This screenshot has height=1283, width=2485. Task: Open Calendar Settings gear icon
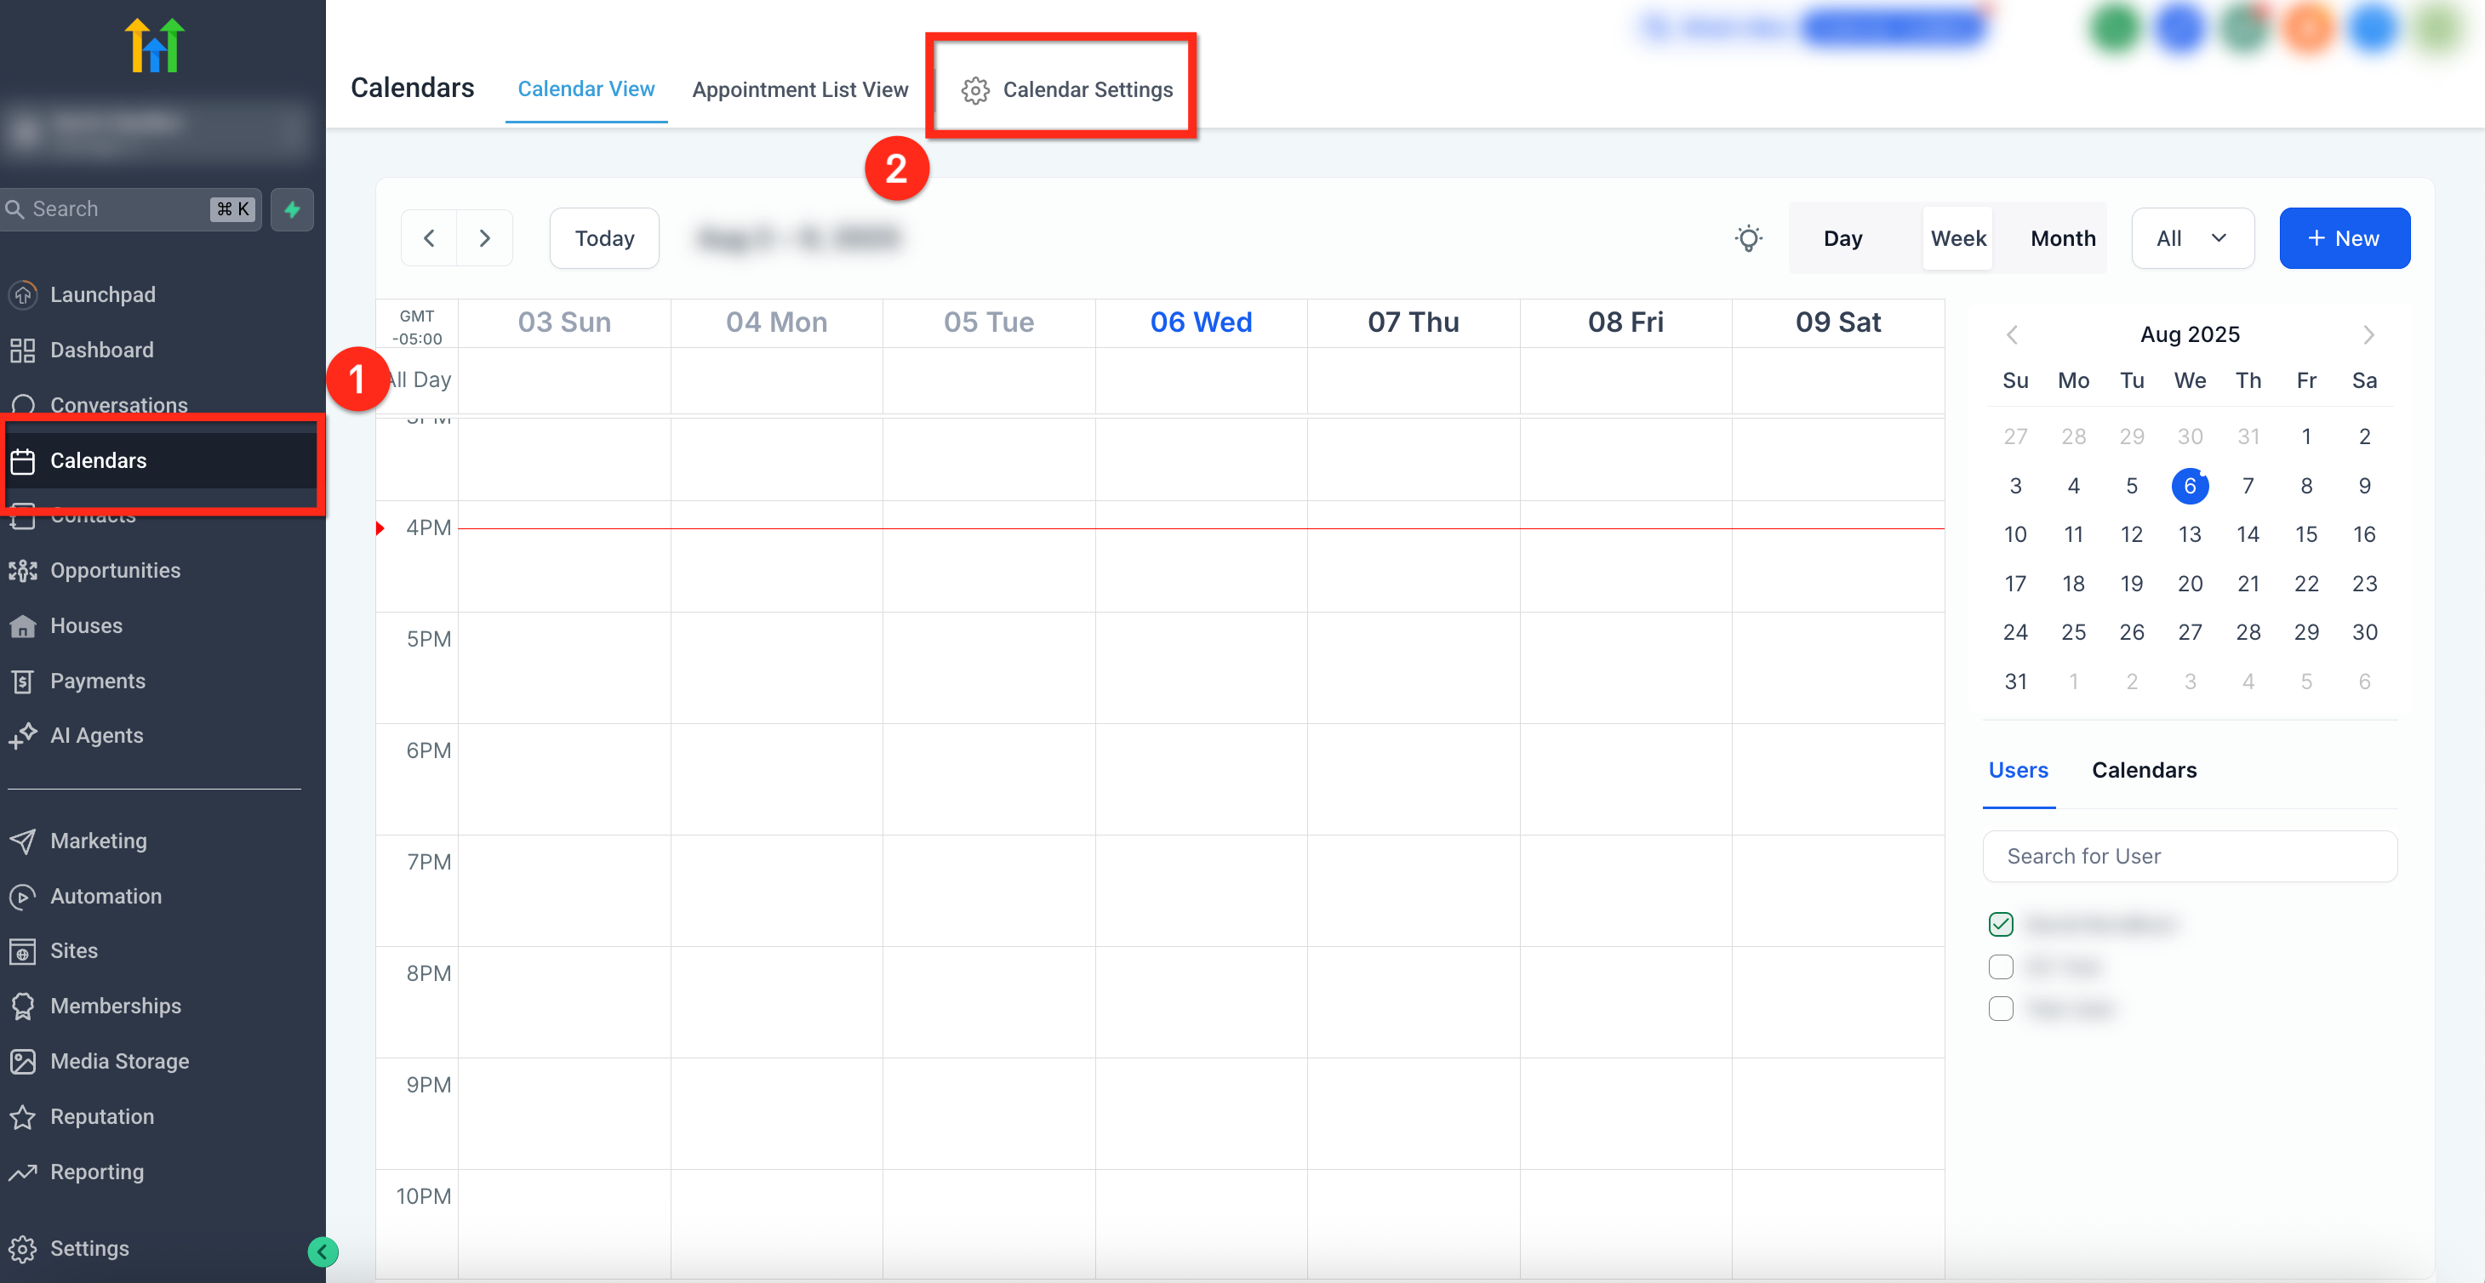pos(974,89)
